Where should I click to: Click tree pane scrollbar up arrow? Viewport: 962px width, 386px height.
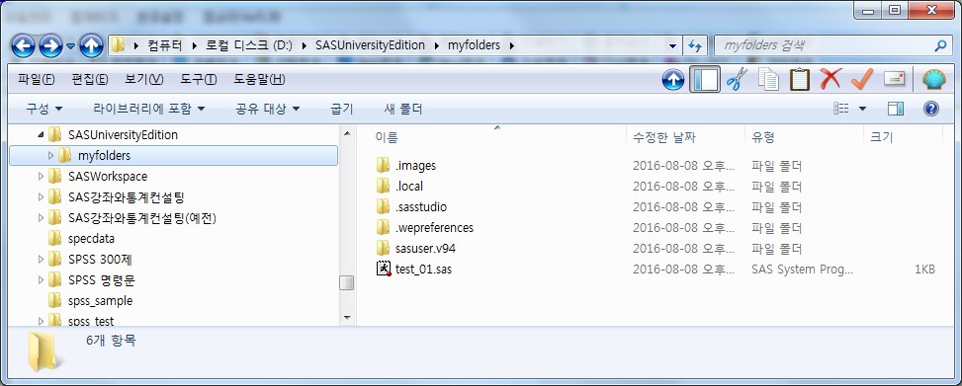[347, 133]
